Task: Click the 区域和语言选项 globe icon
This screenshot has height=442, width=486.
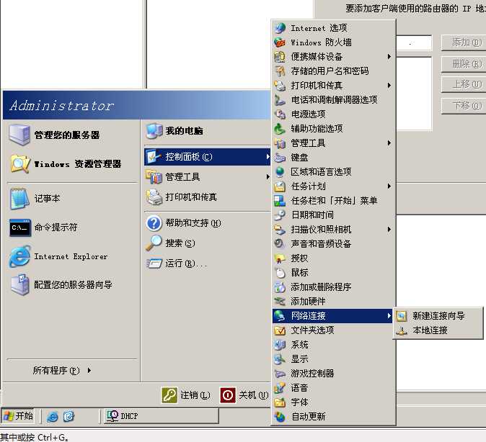Action: pyautogui.click(x=280, y=172)
